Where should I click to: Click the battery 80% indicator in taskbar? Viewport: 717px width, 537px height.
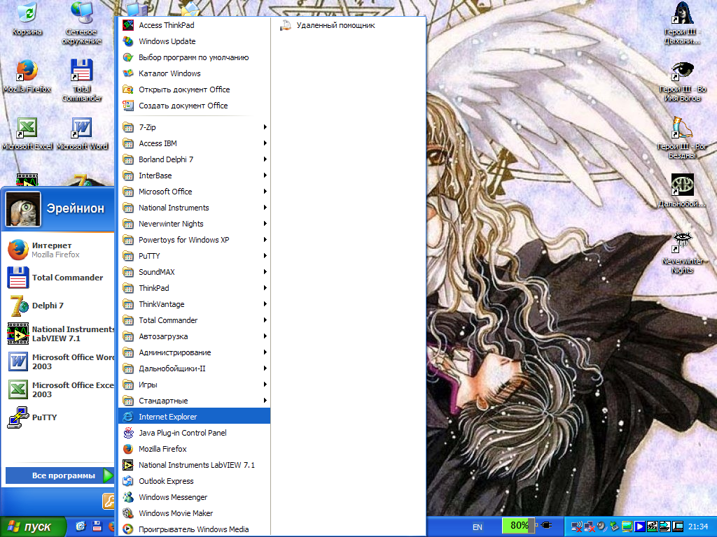click(x=519, y=526)
